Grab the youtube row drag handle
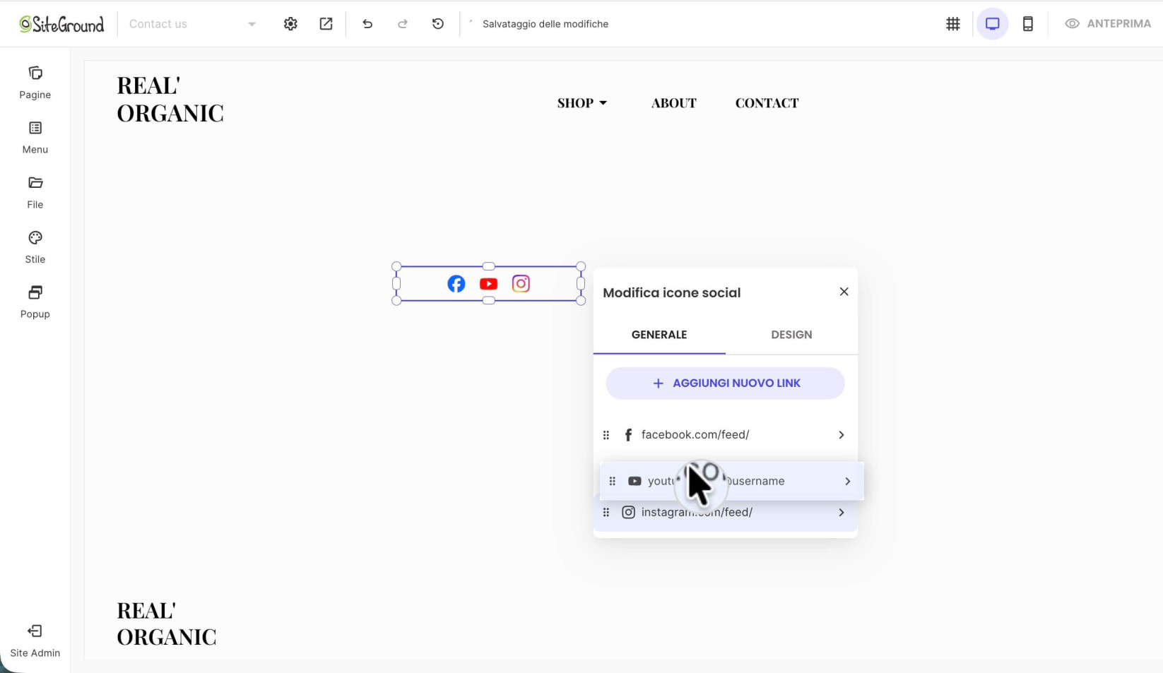This screenshot has height=673, width=1163. coord(613,482)
